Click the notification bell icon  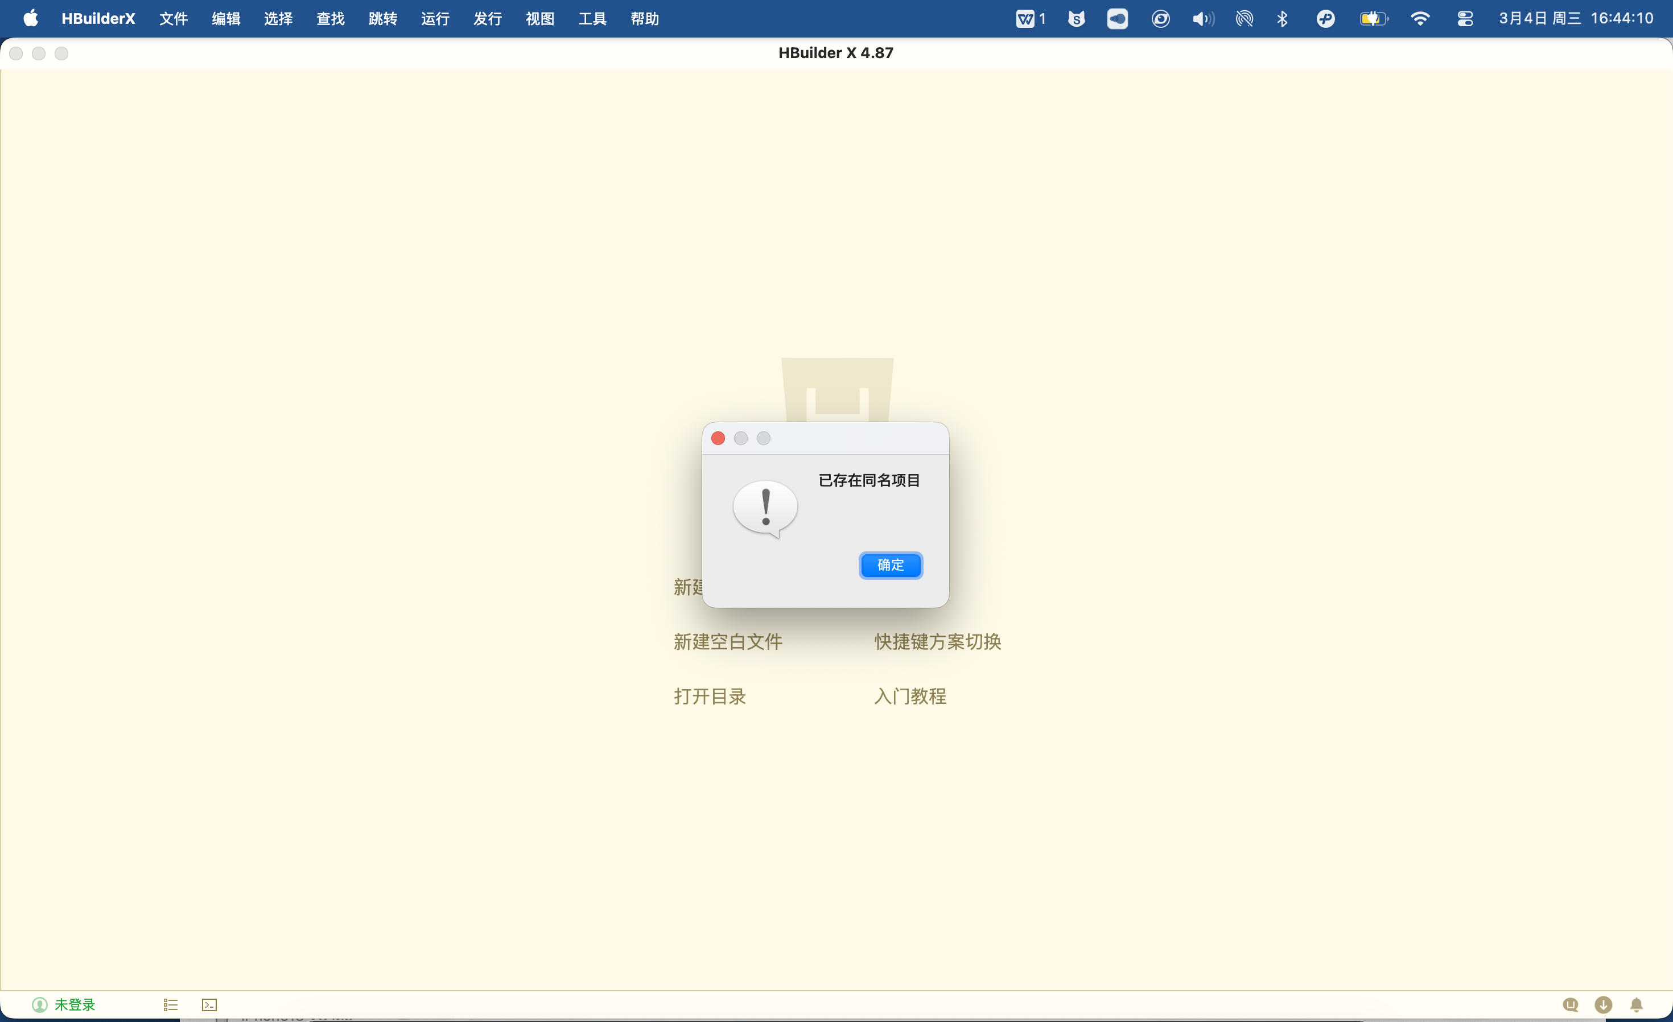point(1637,1004)
